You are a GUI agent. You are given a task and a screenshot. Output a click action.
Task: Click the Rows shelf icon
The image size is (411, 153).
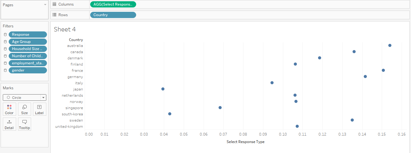coord(54,15)
